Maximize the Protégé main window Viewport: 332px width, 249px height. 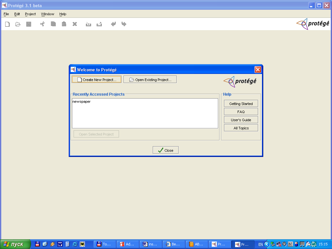tap(319, 5)
